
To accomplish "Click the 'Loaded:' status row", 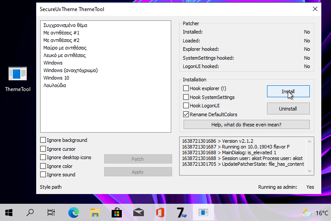I will click(246, 41).
